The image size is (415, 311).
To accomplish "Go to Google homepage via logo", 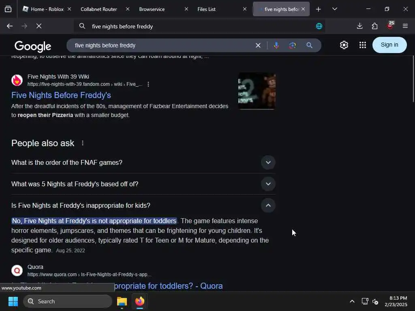I will (33, 46).
